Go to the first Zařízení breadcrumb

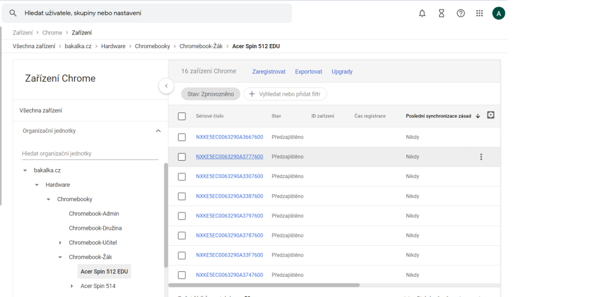tap(23, 33)
